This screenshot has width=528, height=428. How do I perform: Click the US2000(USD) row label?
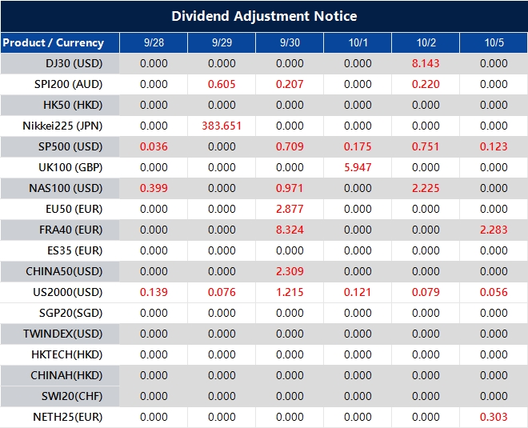(68, 292)
